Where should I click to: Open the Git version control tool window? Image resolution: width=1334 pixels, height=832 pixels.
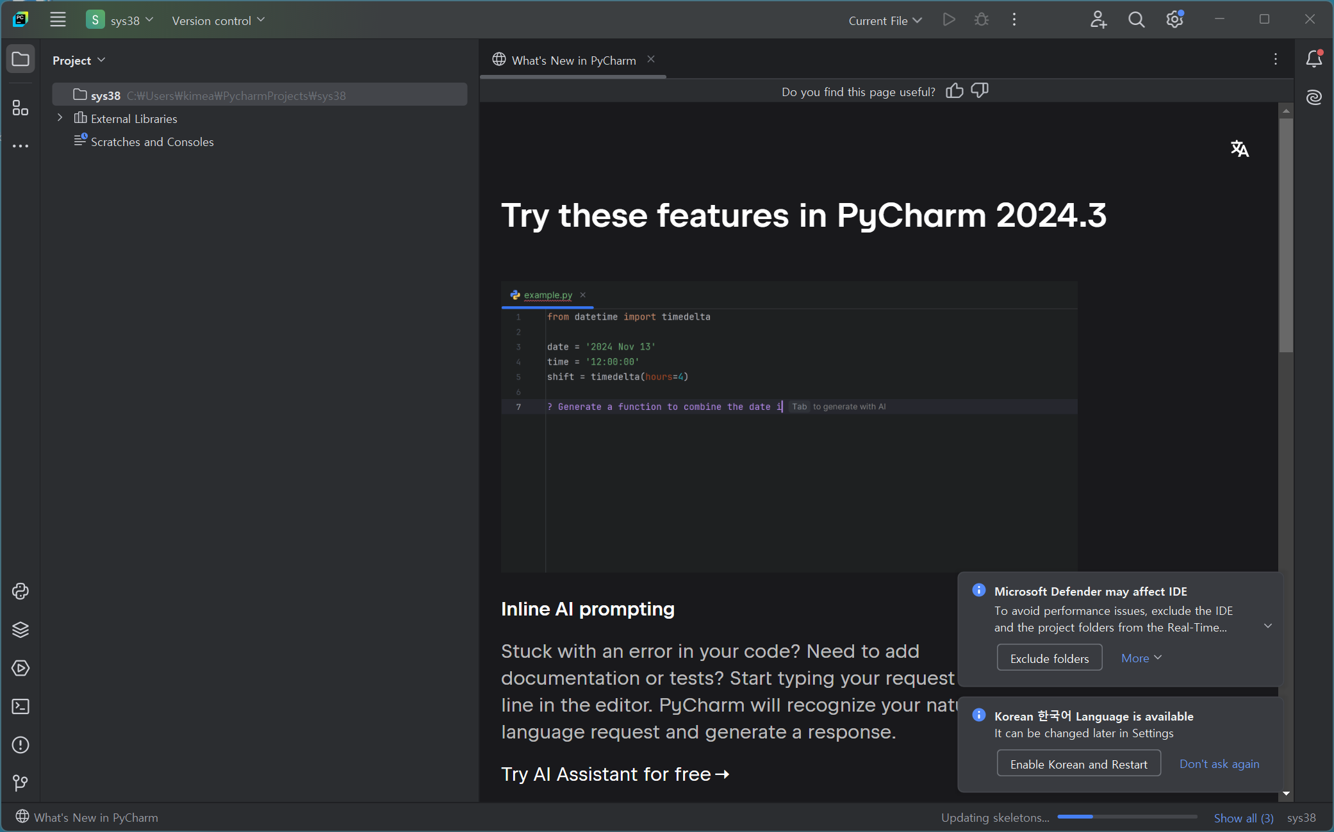point(21,783)
